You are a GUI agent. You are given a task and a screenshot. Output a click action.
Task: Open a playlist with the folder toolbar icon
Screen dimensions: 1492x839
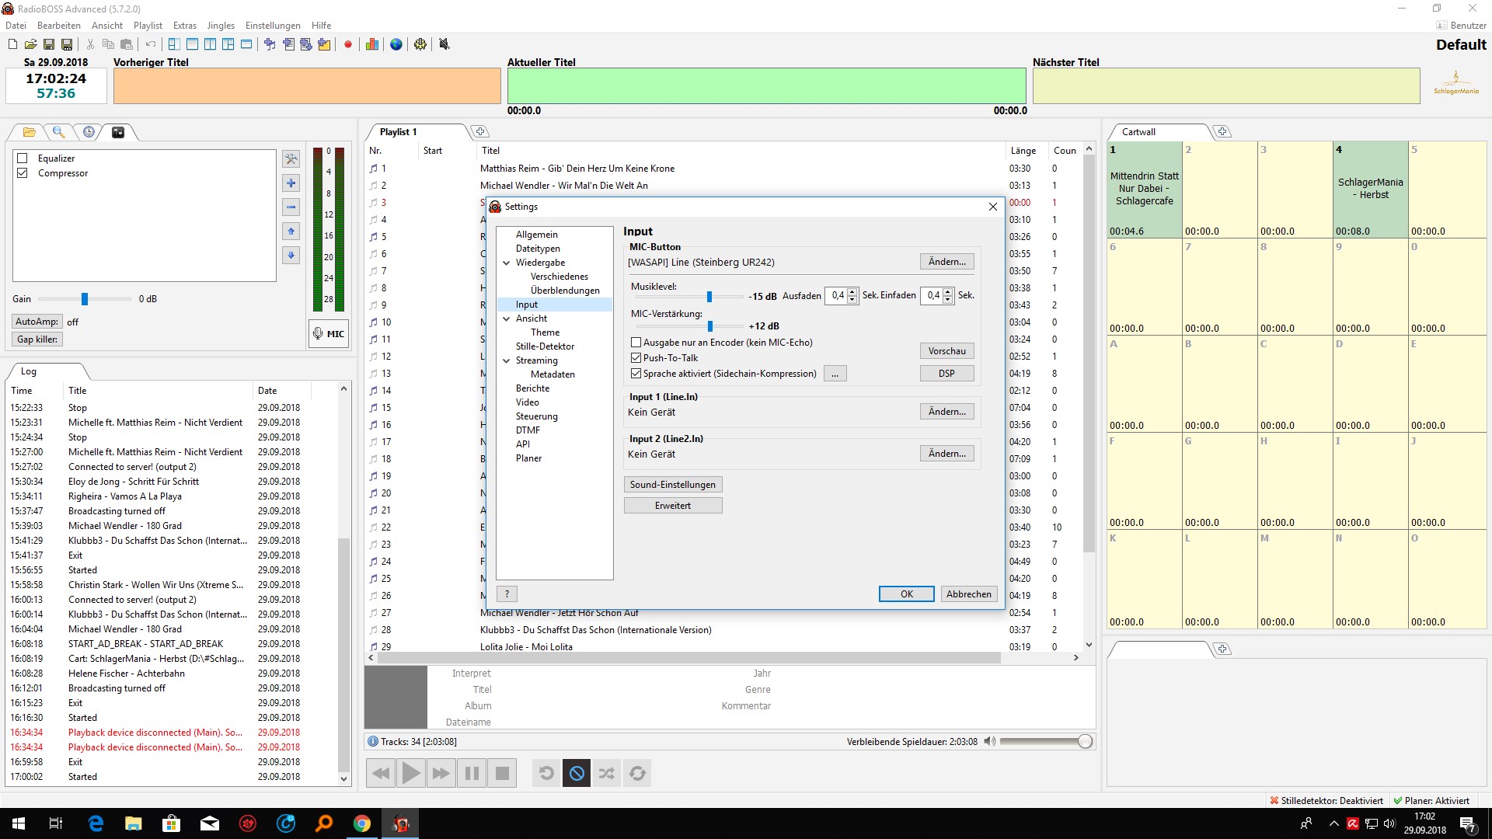(30, 44)
